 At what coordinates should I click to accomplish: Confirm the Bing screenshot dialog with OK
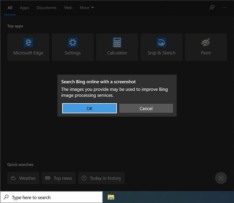[x=90, y=108]
